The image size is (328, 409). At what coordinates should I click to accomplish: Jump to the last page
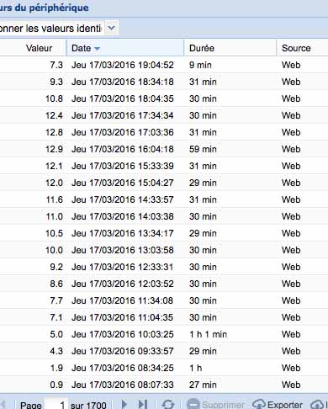tap(143, 404)
